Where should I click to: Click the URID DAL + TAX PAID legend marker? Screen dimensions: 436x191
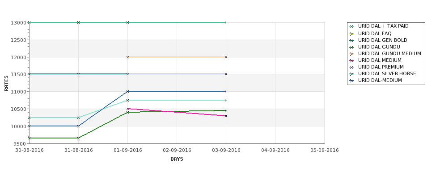tap(352, 27)
